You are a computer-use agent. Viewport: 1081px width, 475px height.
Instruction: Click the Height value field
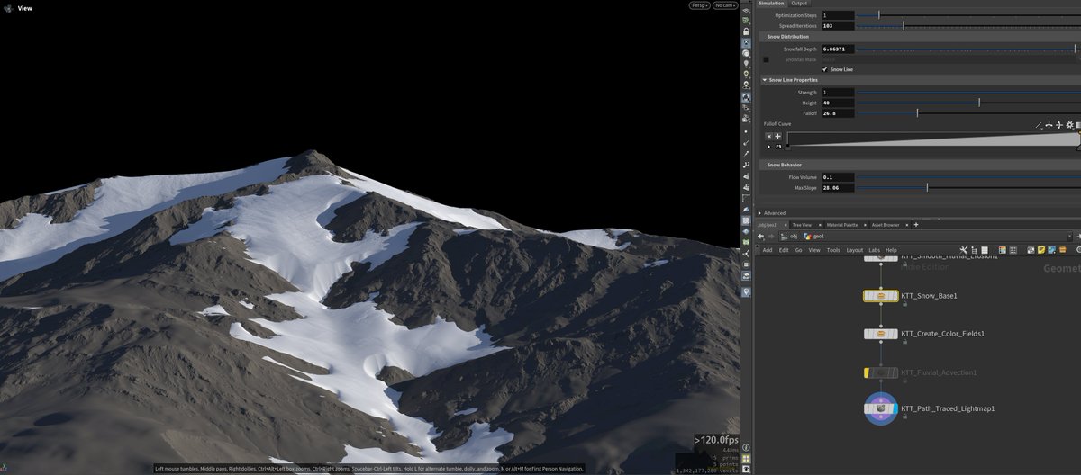pos(837,103)
